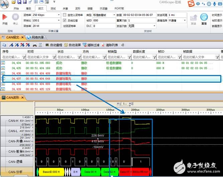Close the CAN报文 tab

click(22, 37)
